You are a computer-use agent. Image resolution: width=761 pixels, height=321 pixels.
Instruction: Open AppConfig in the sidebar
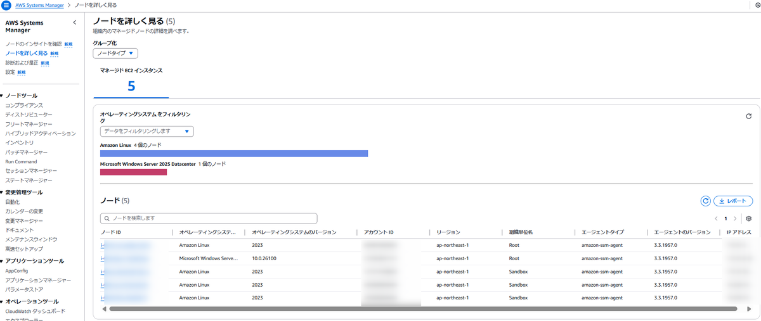point(16,270)
